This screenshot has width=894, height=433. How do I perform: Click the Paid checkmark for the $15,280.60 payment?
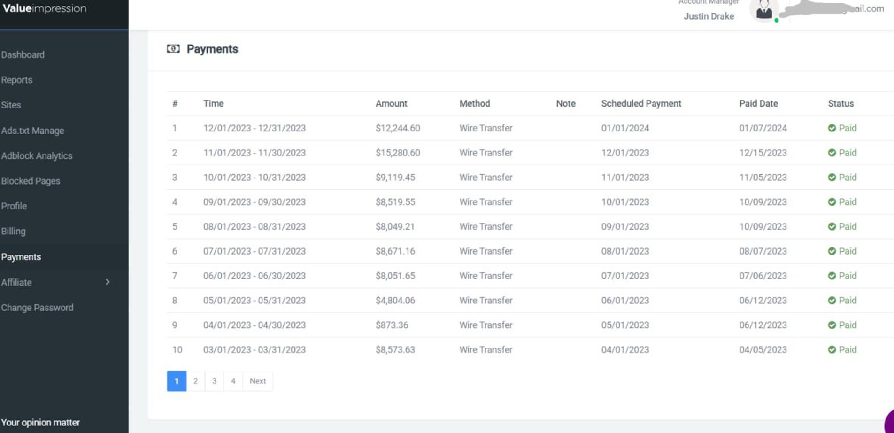click(x=832, y=153)
